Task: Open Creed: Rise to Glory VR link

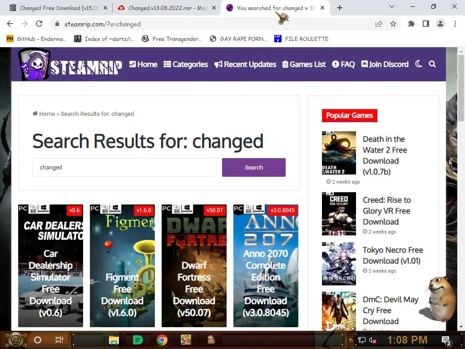Action: [387, 211]
